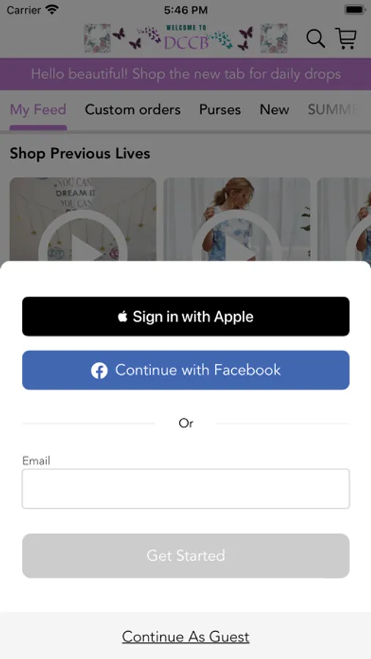Open the shopping cart icon
Screen dimensions: 371x659
(x=346, y=38)
